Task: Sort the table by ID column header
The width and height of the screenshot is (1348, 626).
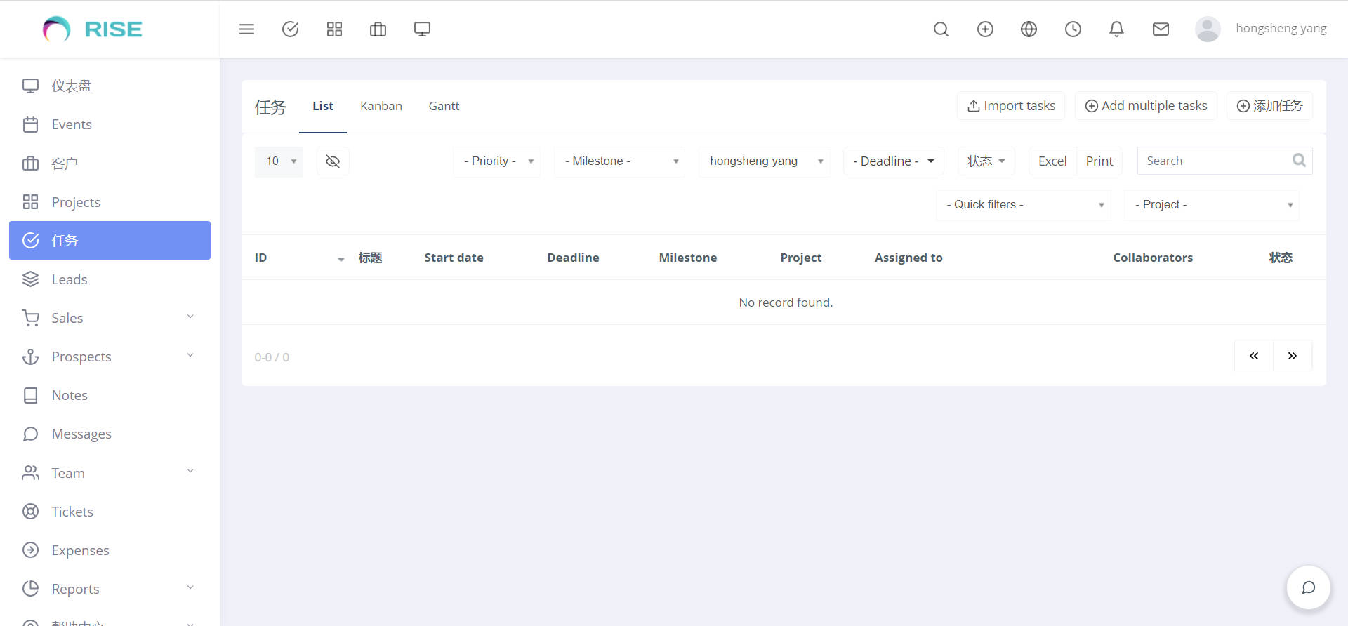Action: [261, 258]
